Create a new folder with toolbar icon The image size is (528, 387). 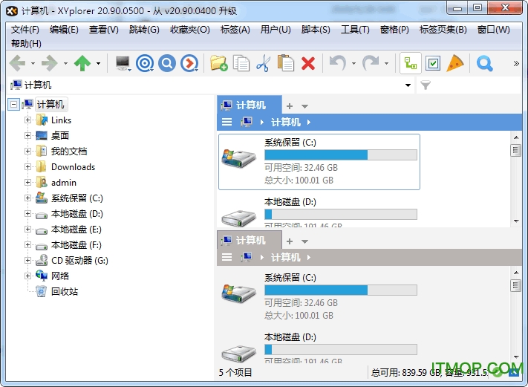click(x=219, y=63)
